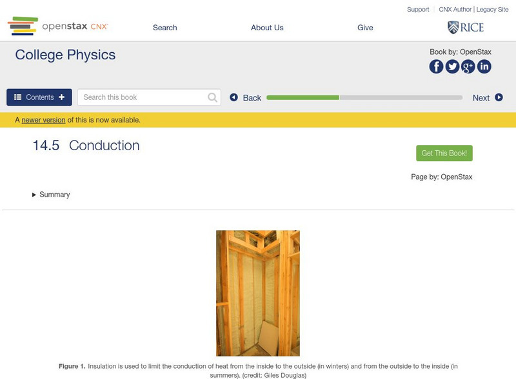Share the book on LinkedIn
Image resolution: width=516 pixels, height=379 pixels.
coord(484,66)
